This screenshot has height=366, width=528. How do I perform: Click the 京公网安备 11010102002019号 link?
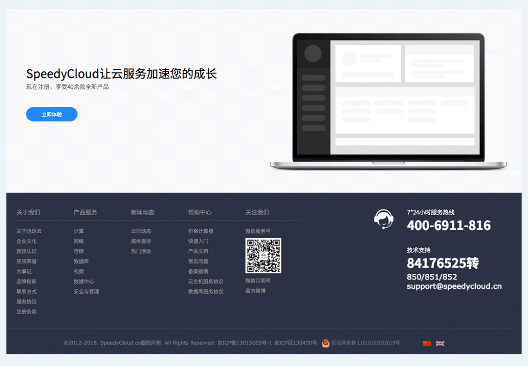click(x=365, y=343)
